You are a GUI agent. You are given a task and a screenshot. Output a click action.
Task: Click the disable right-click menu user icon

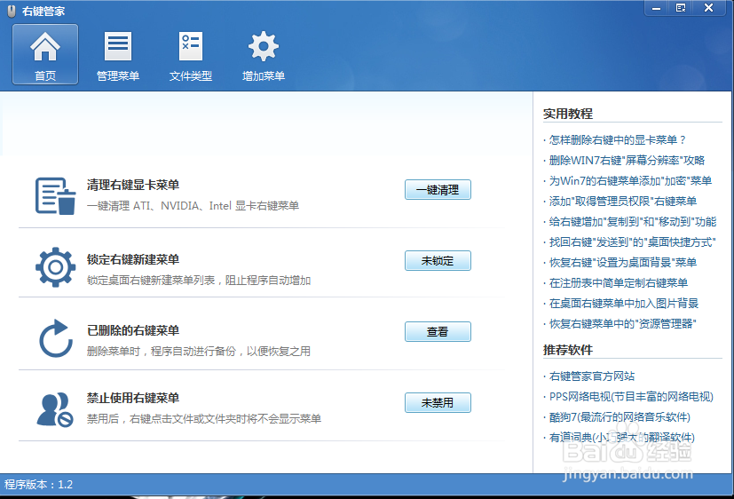[x=55, y=409]
